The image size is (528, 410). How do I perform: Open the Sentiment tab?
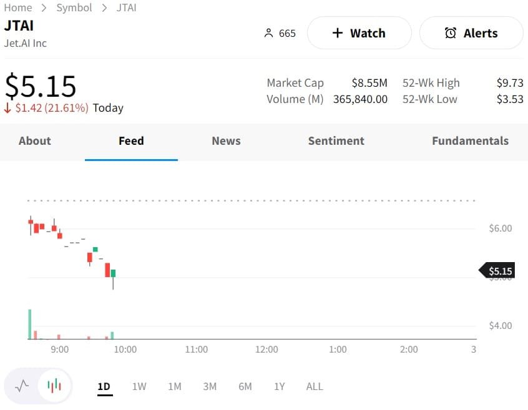[336, 141]
